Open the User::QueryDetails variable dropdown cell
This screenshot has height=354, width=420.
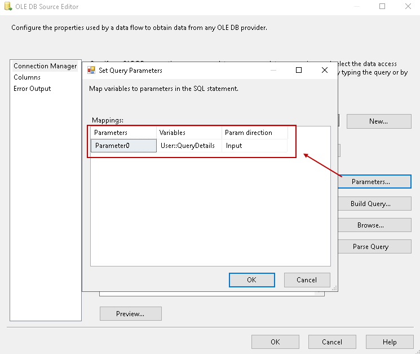coord(189,146)
